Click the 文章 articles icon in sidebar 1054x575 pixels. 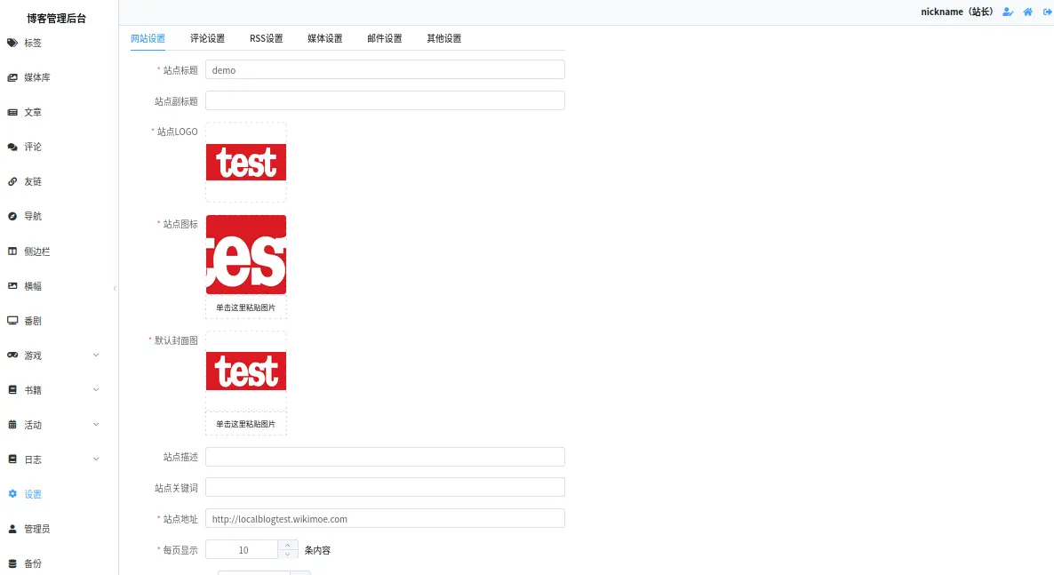[x=11, y=112]
